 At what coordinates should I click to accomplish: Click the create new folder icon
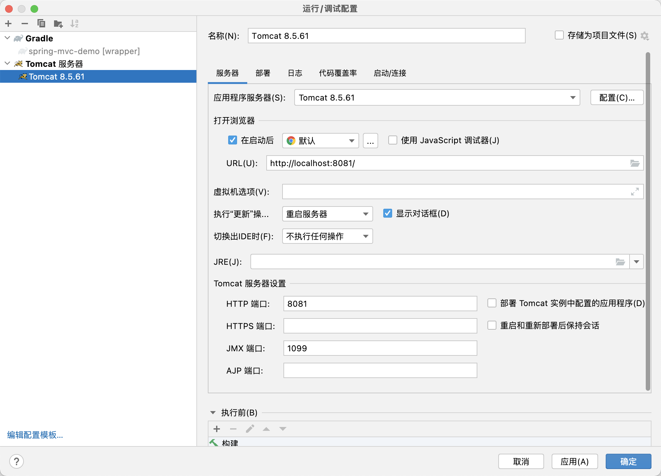tap(58, 24)
